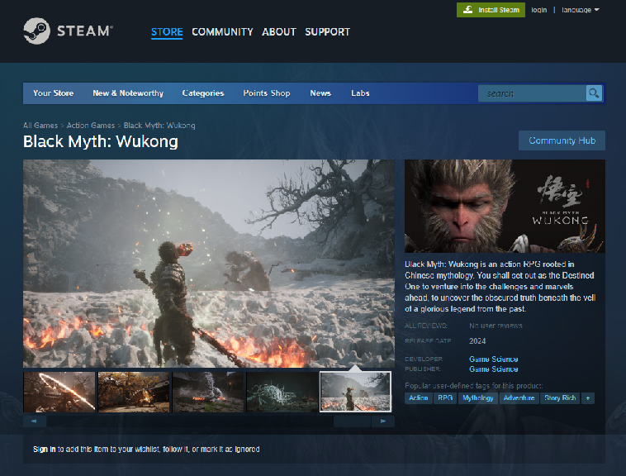Select the Story Rich tag
This screenshot has height=476, width=626.
(x=560, y=398)
